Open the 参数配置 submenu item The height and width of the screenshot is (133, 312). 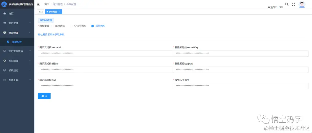17,42
